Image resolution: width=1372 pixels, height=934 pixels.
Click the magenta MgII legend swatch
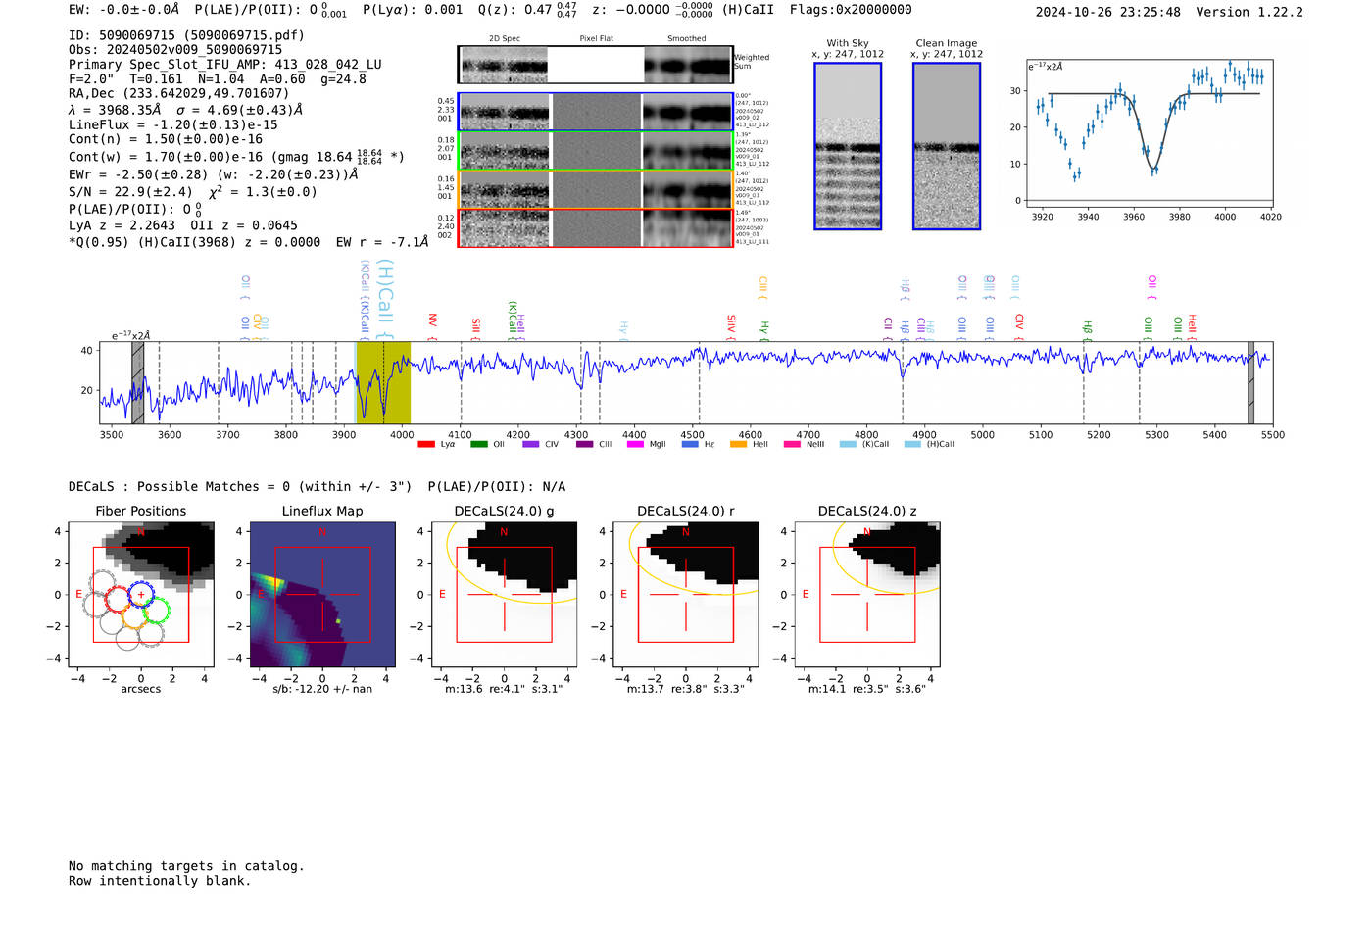(636, 444)
